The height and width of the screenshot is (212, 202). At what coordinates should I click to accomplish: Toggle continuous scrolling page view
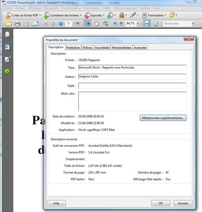pos(147,24)
